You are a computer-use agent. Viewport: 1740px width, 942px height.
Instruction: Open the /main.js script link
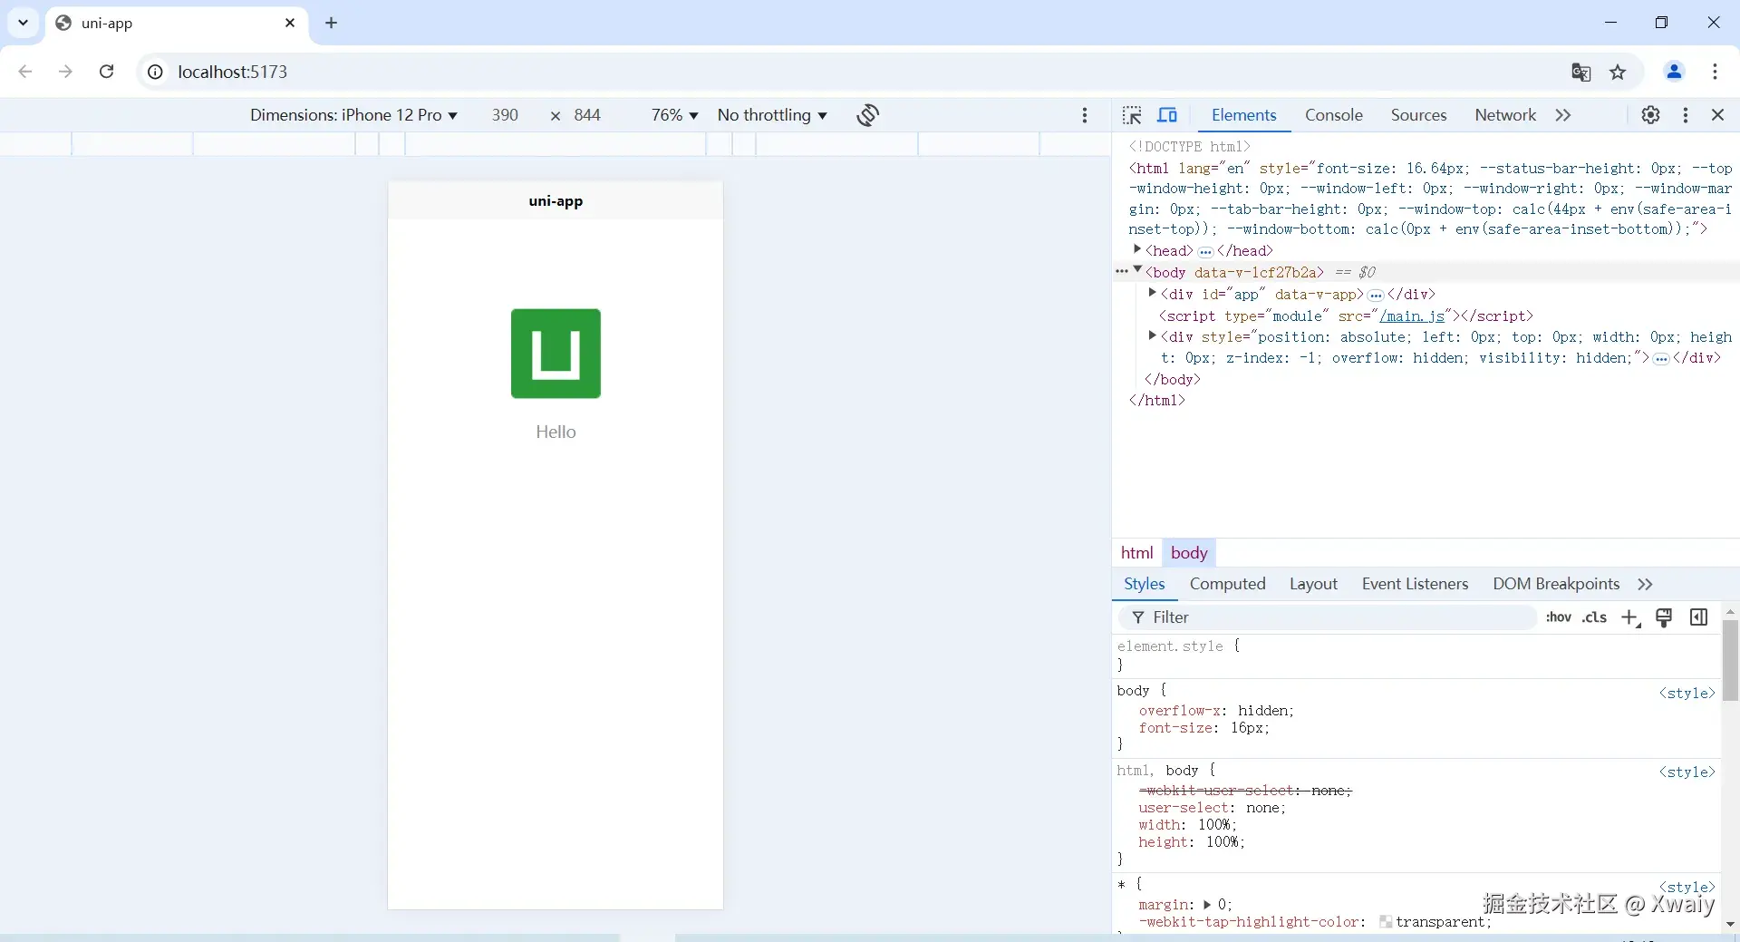(1411, 316)
